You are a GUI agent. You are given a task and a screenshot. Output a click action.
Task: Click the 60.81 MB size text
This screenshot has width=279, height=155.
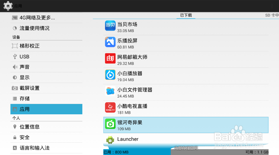pos(125,47)
